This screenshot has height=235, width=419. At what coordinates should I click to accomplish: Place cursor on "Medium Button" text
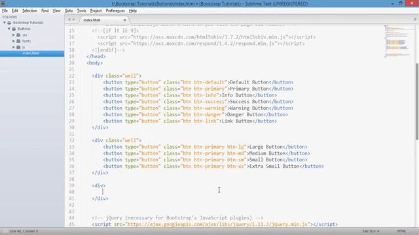267,153
